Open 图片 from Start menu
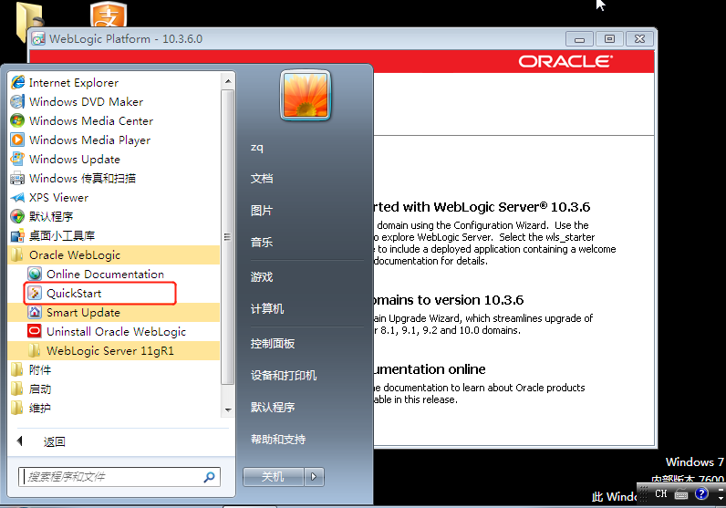726x508 pixels. 262,211
